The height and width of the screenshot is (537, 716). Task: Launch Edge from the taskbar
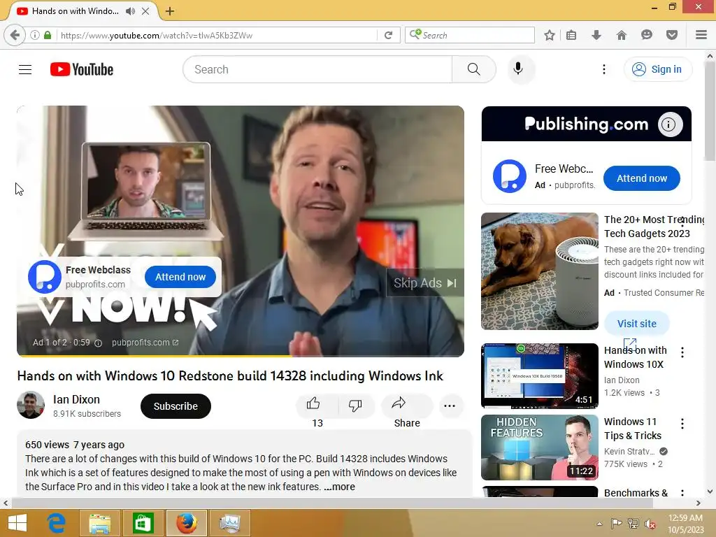(57, 523)
